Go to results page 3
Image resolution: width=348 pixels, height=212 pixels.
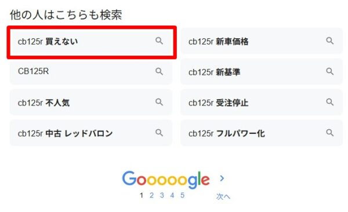click(162, 195)
